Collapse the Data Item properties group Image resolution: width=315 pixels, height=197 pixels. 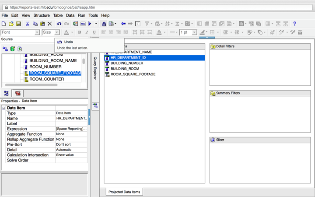(x=3, y=108)
